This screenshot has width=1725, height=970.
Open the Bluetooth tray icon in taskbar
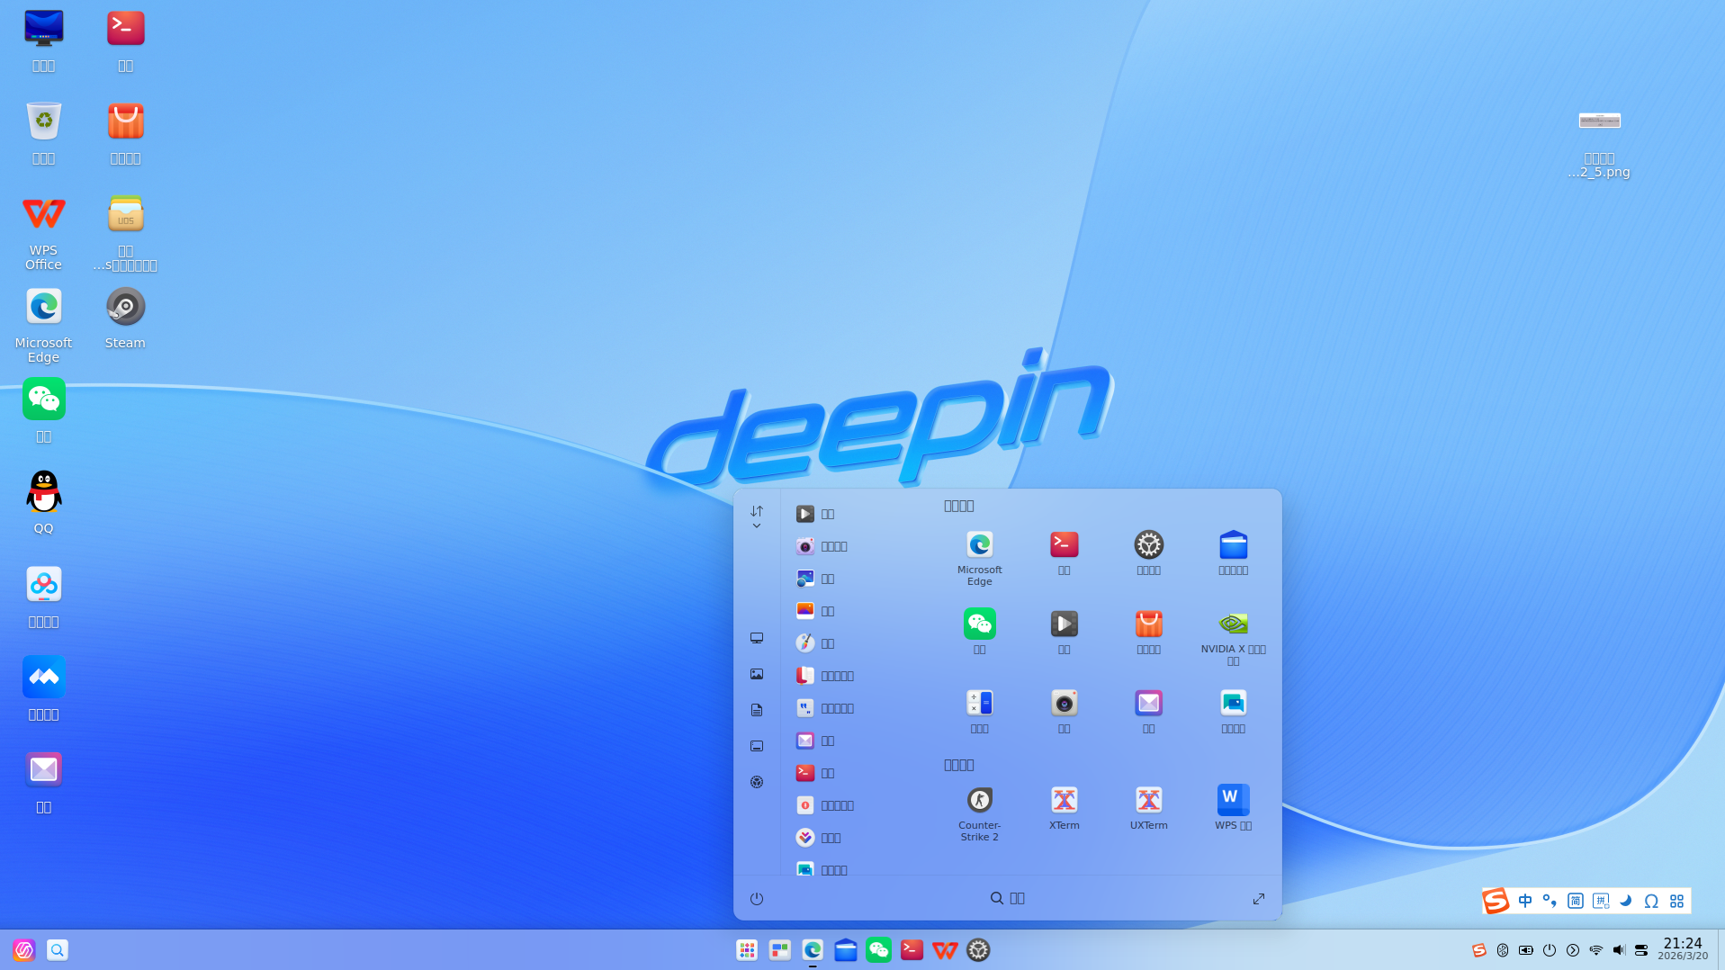click(1503, 950)
